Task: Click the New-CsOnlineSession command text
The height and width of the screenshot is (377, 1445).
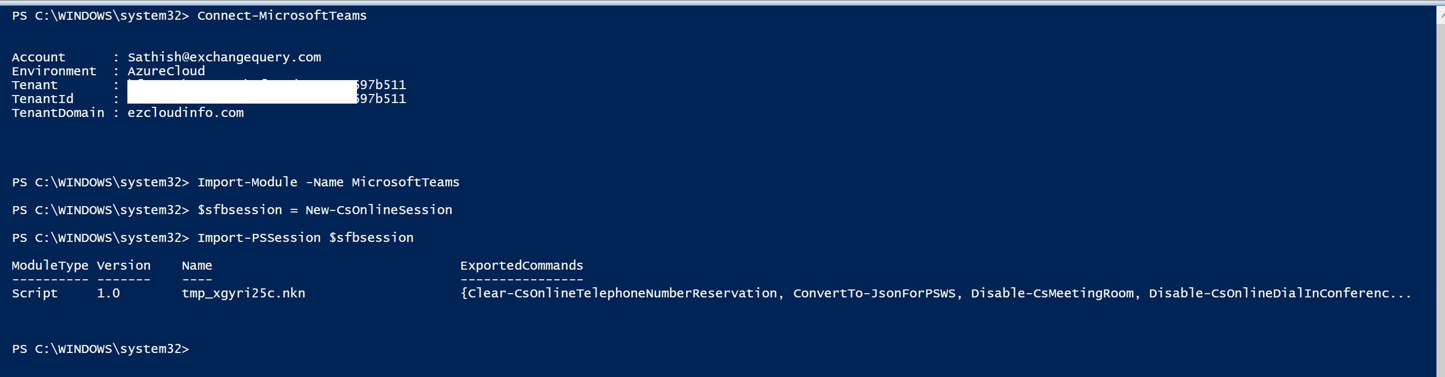Action: click(x=378, y=210)
